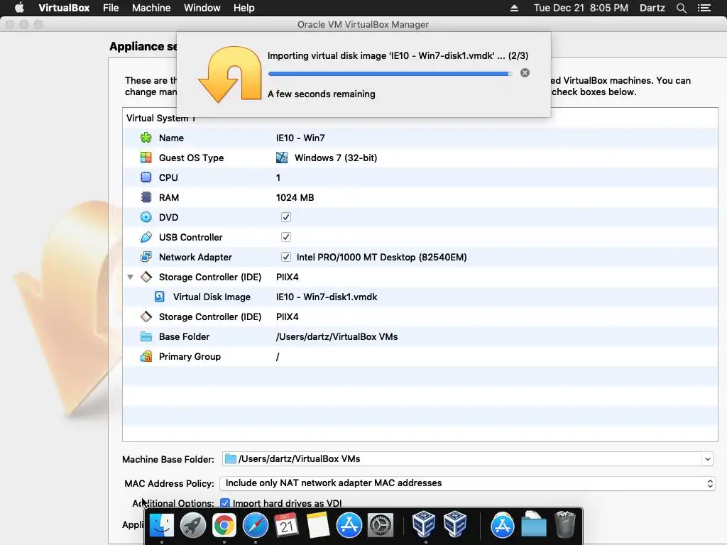Viewport: 727px width, 545px height.
Task: Click the menu bar date and time
Action: [x=581, y=8]
